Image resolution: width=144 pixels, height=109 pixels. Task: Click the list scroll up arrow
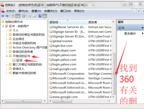pyautogui.click(x=113, y=22)
